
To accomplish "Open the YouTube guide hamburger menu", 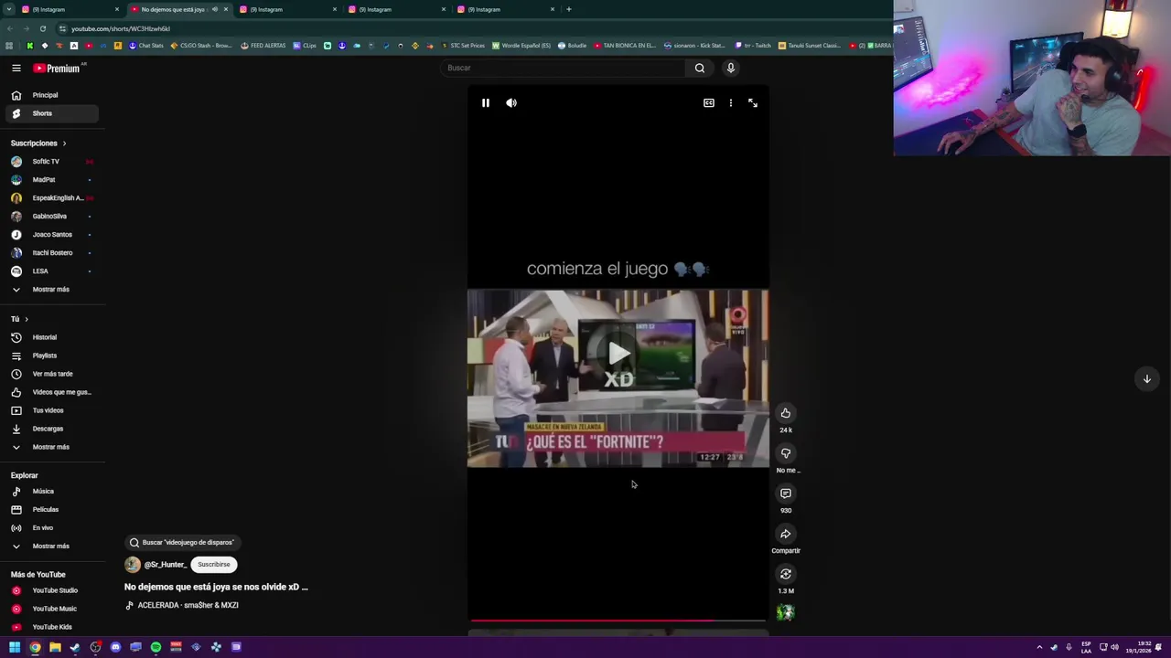I will [16, 68].
